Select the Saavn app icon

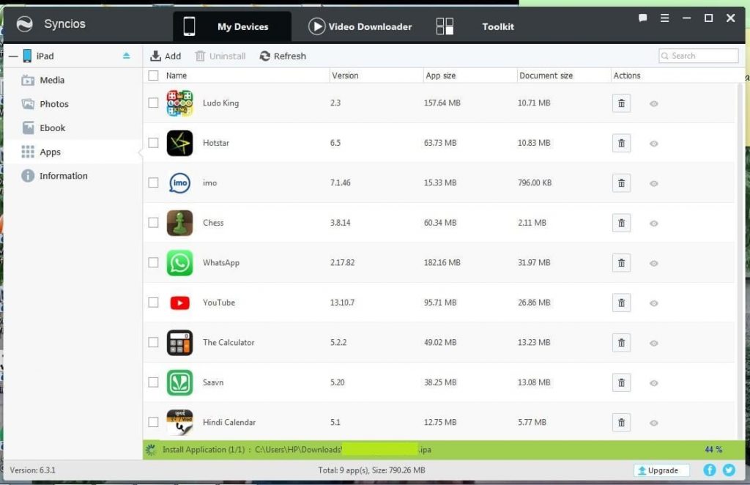click(x=179, y=382)
